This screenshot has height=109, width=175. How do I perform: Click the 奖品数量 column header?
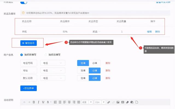[x=121, y=21]
